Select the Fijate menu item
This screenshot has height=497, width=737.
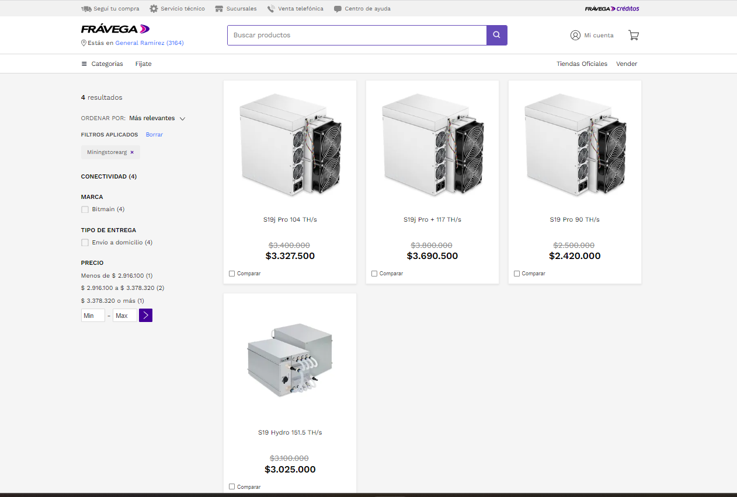coord(143,64)
